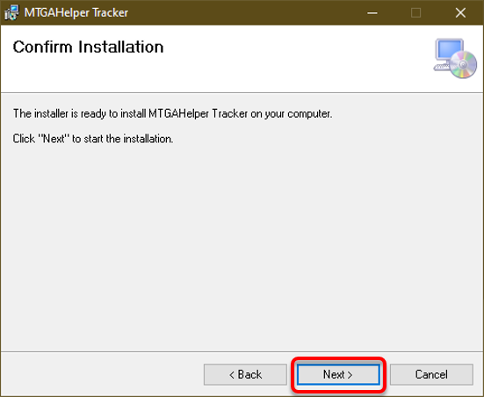Click the rainbow CD disc in the banner image
The image size is (484, 397).
[463, 64]
